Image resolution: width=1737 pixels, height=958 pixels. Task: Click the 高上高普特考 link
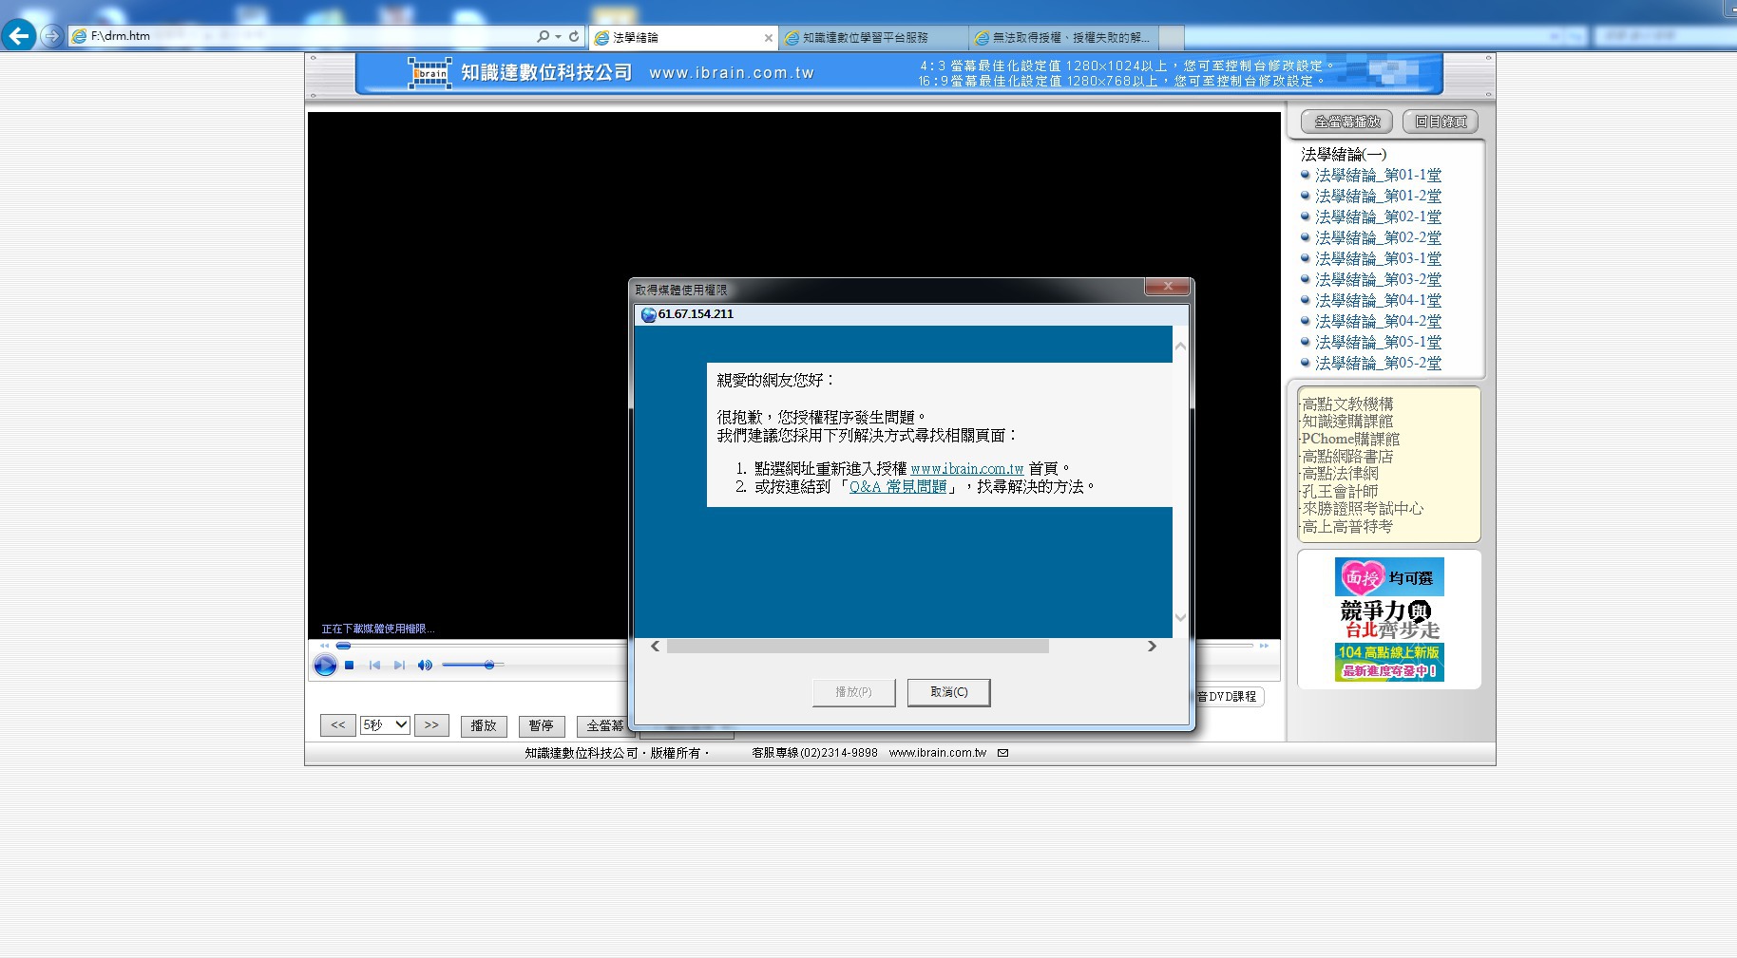[1347, 526]
